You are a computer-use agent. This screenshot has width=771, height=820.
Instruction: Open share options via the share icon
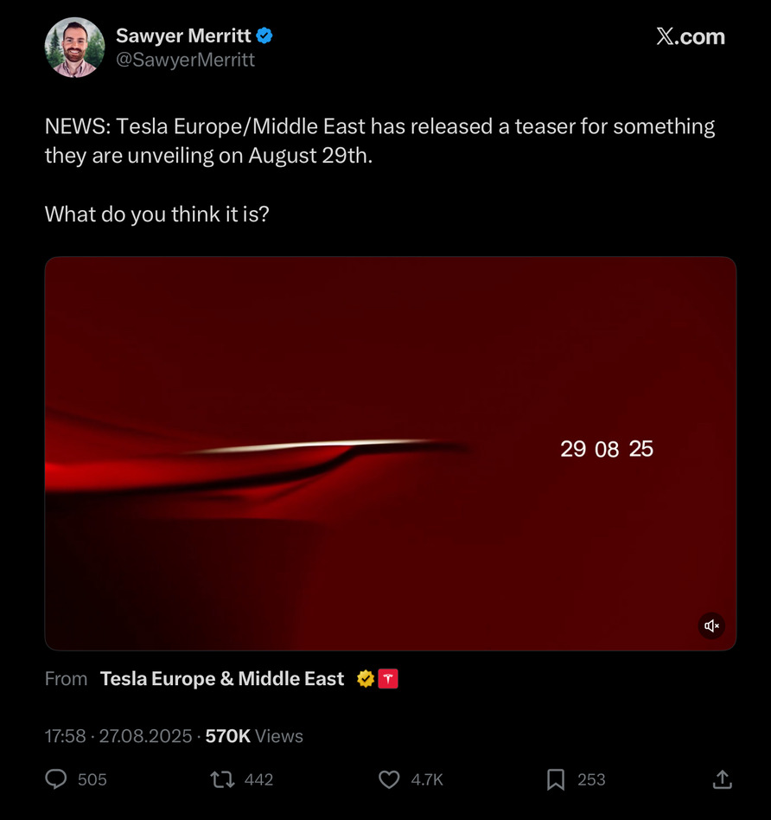(x=722, y=779)
